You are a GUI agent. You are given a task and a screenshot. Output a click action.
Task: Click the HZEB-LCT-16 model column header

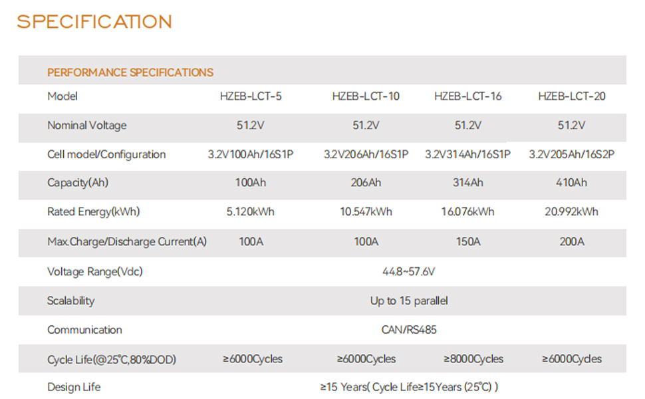click(468, 96)
